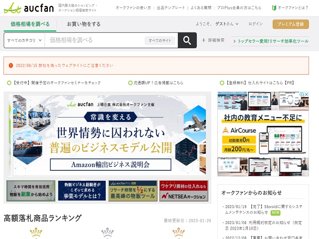Click the gold crown ranking icon

[x=36, y=233]
